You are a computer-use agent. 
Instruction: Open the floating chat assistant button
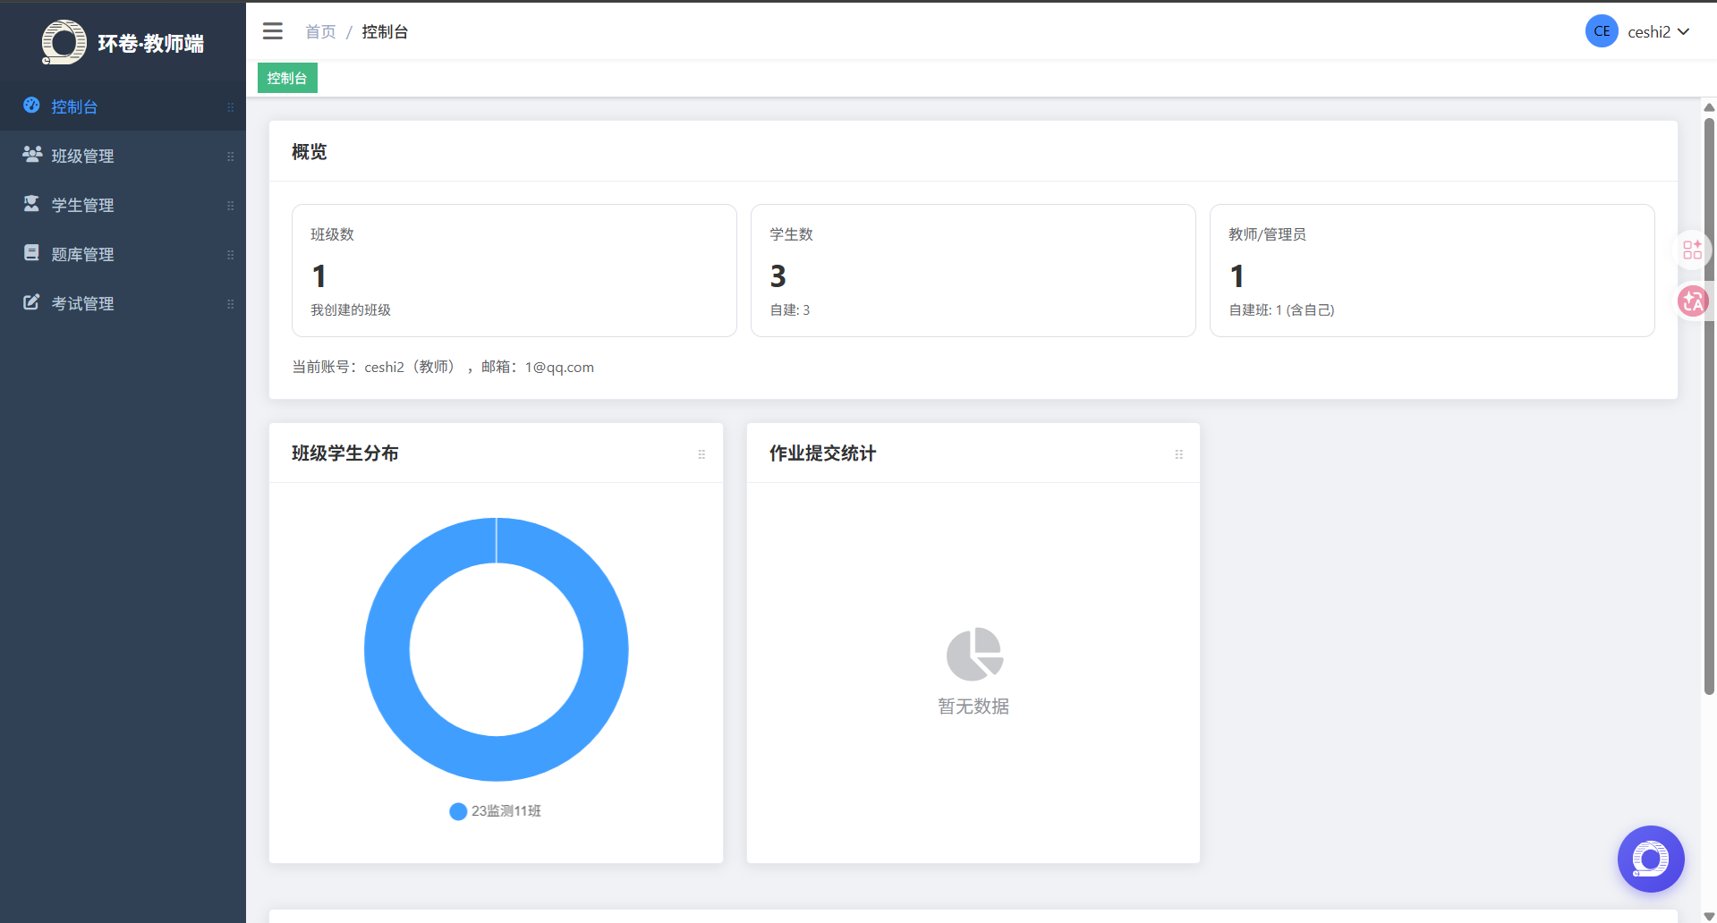pos(1651,859)
